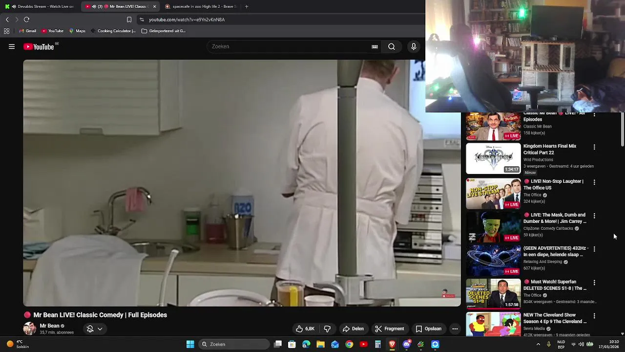Viewport: 625px width, 352px height.
Task: Click the Mr Bean video player
Action: pyautogui.click(x=242, y=183)
